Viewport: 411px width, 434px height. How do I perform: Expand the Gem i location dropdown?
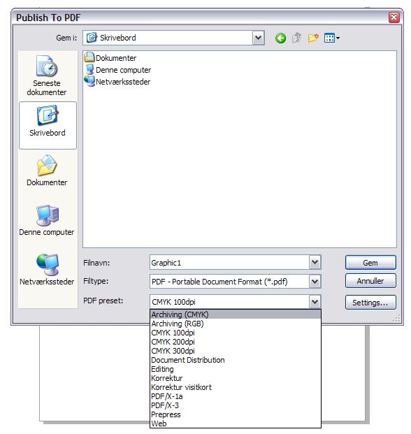[x=258, y=38]
